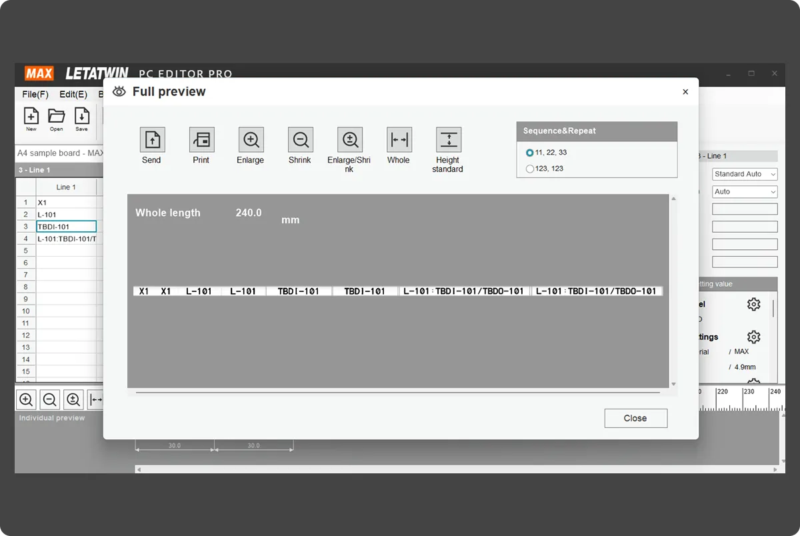Click zoom-out icon above Individual preview
800x536 pixels.
pyautogui.click(x=50, y=400)
